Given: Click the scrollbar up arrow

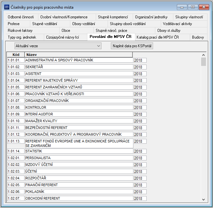Looking at the screenshot, I should (x=203, y=55).
